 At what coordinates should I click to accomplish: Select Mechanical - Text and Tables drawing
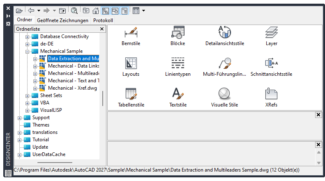pyautogui.click(x=74, y=81)
